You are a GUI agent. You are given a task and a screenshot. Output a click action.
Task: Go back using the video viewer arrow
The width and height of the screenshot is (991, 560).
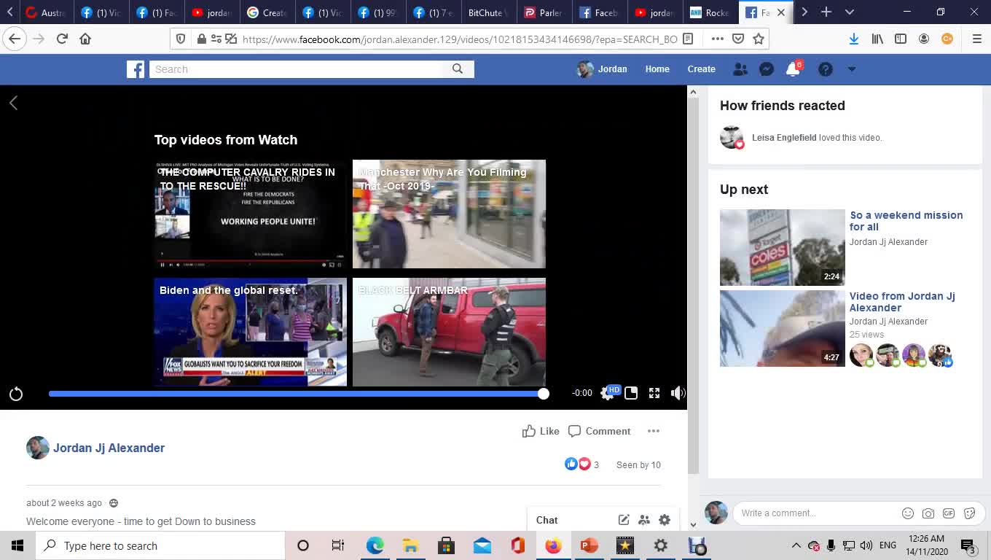coord(13,103)
